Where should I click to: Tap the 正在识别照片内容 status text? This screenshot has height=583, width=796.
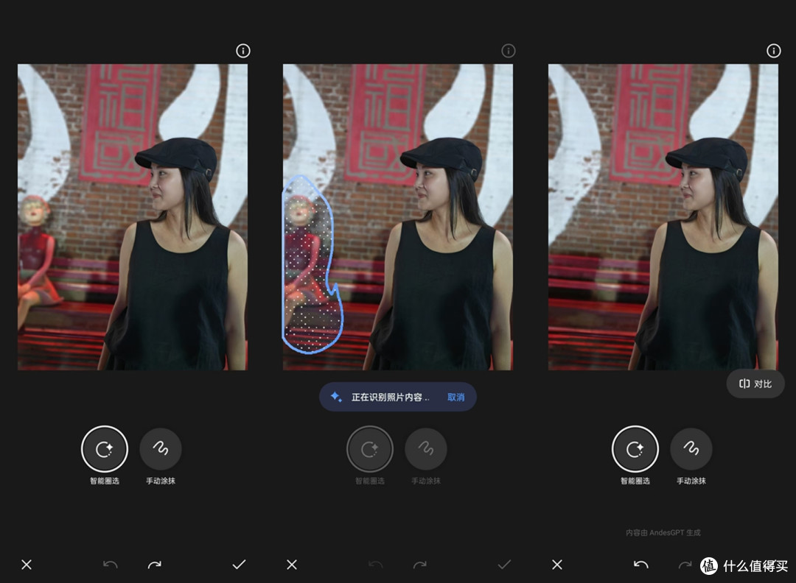tap(391, 397)
